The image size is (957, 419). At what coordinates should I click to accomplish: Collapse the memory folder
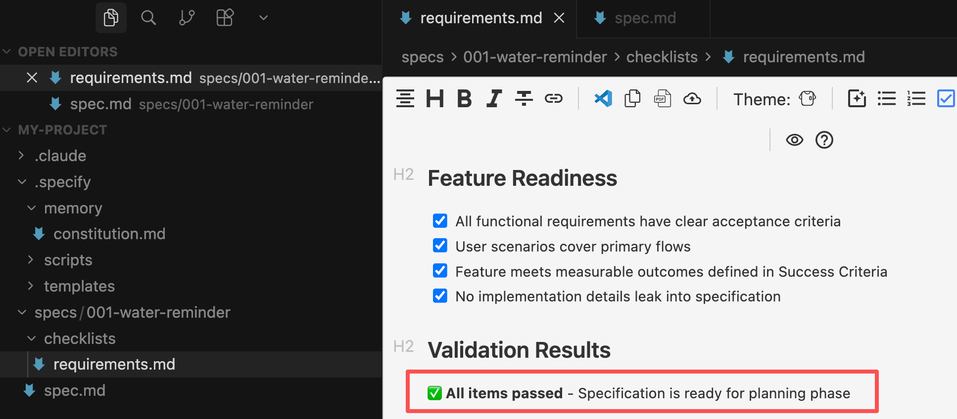point(73,208)
